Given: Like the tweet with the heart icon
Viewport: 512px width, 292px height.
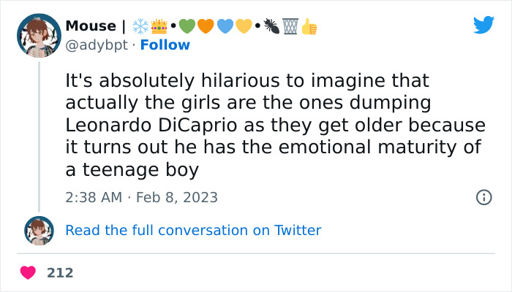Looking at the screenshot, I should (x=29, y=273).
